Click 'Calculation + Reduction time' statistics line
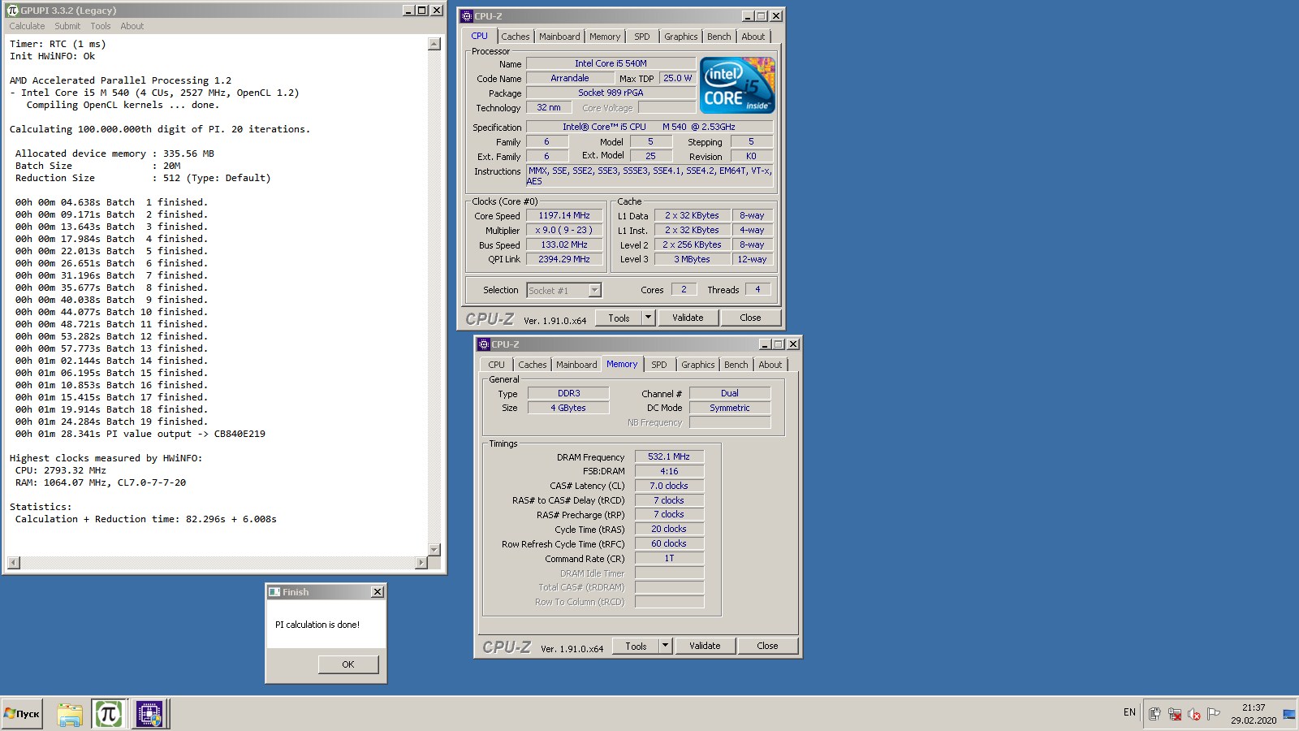This screenshot has width=1299, height=731. 145,519
